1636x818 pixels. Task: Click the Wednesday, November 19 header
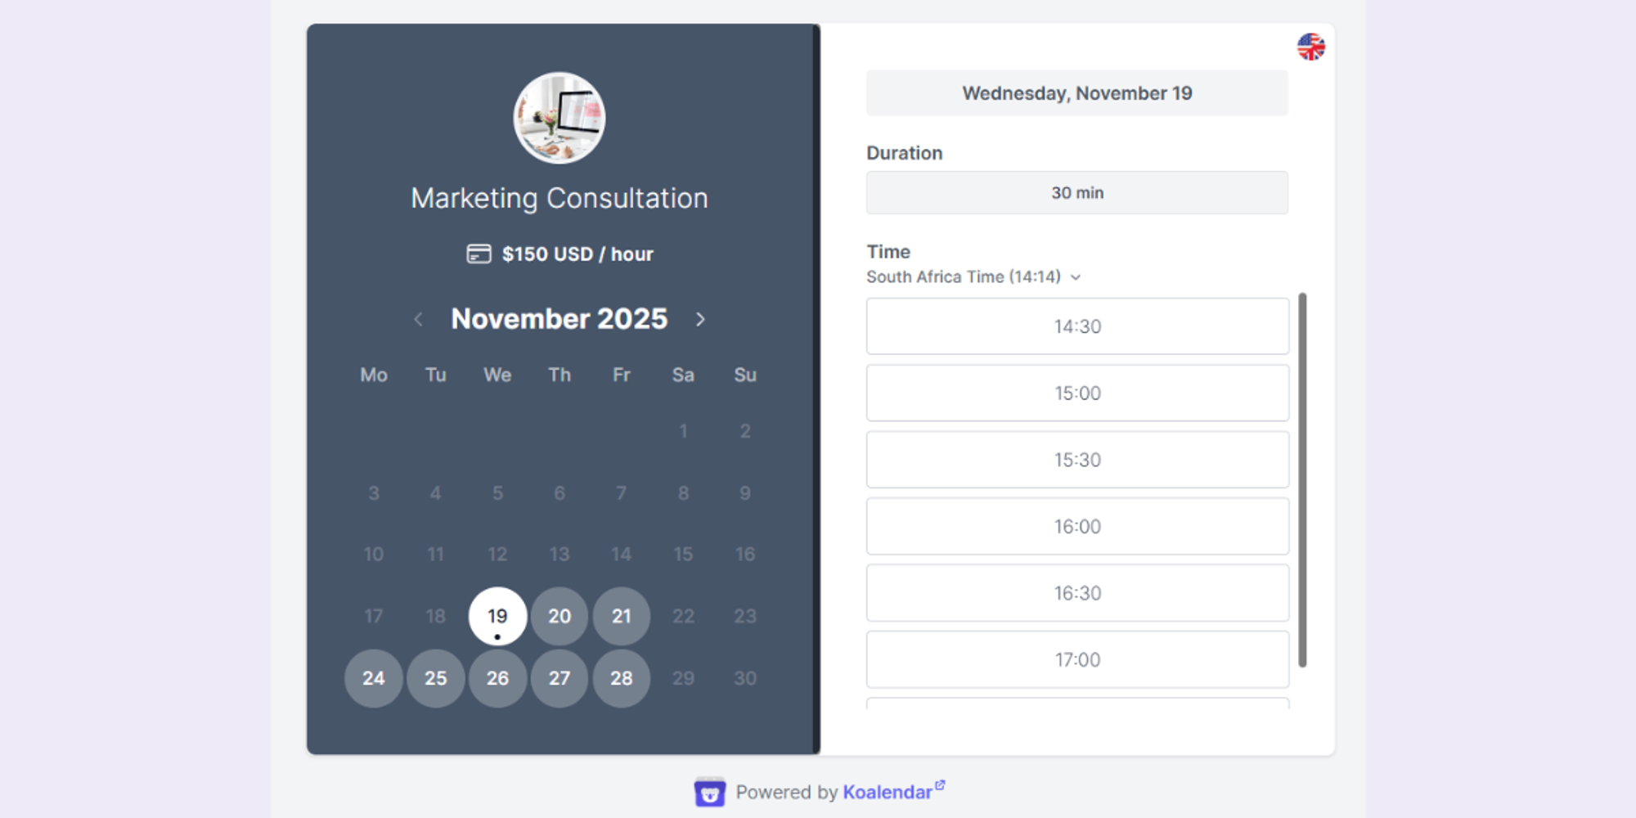pyautogui.click(x=1076, y=92)
